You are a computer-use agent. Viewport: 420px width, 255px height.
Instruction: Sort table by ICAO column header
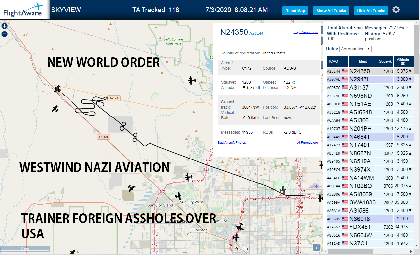pos(334,61)
